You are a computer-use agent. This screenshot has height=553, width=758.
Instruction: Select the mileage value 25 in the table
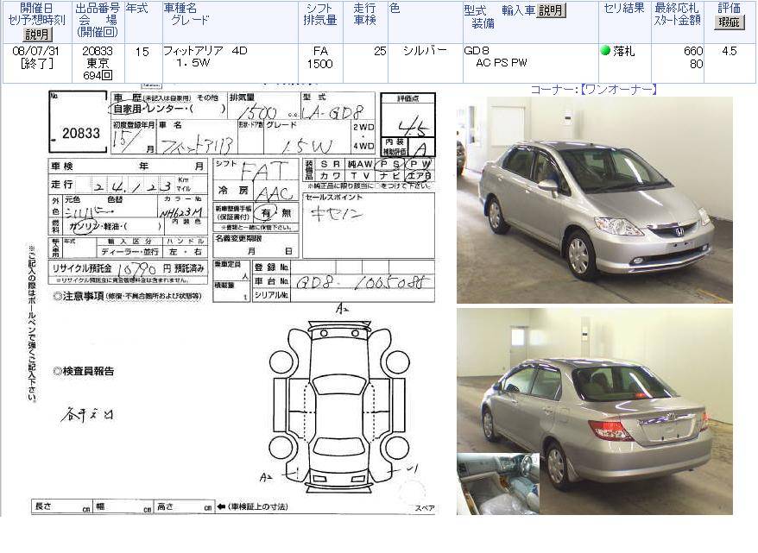[x=380, y=51]
